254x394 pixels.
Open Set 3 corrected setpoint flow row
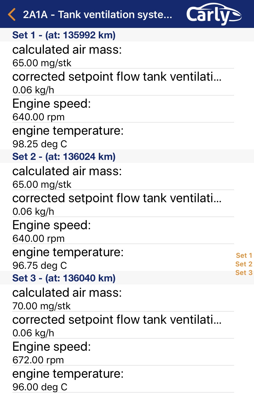point(123,325)
